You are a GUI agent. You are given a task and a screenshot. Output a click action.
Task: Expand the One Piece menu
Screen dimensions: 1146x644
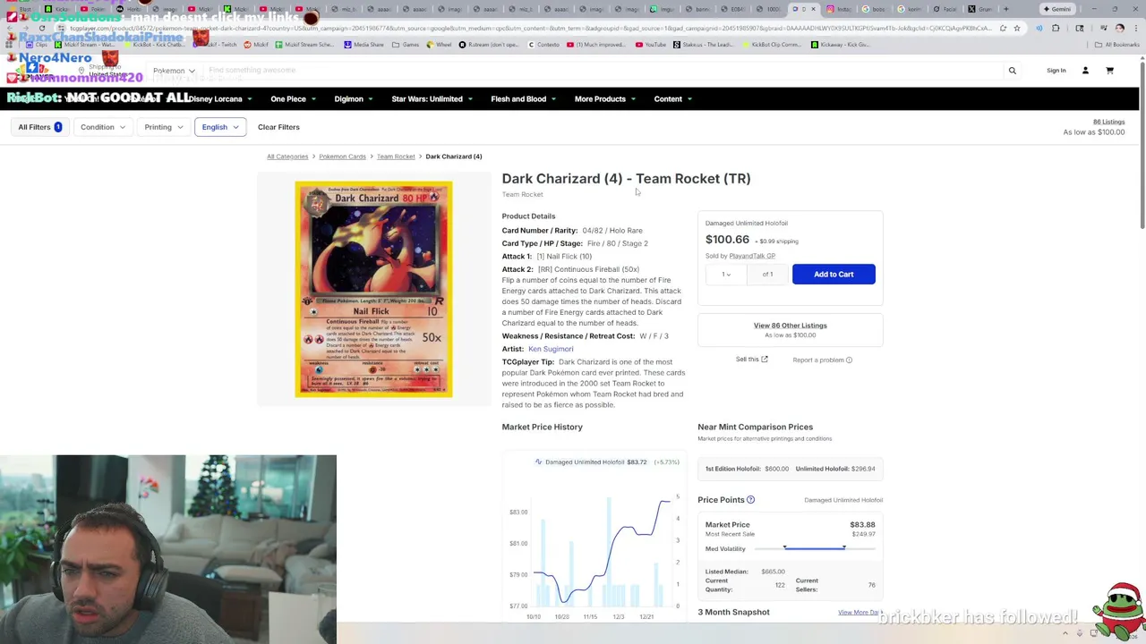[293, 99]
